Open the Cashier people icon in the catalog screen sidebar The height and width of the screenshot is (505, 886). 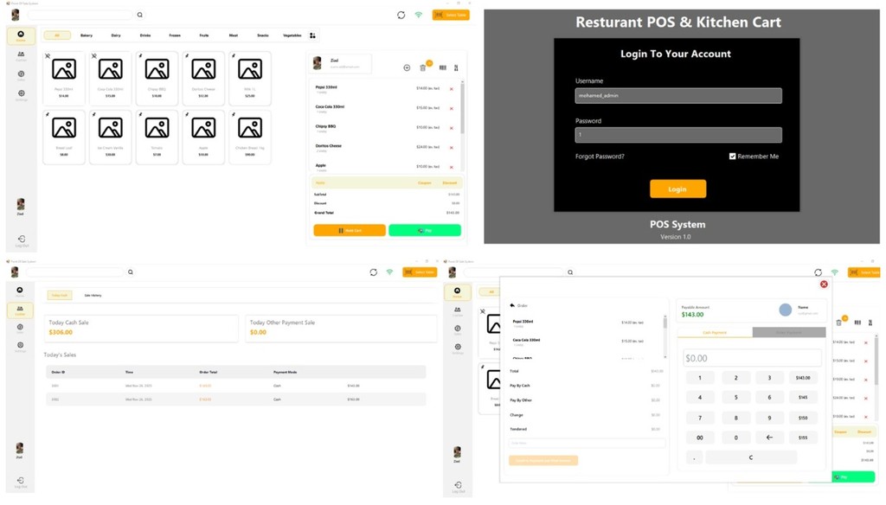[21, 55]
